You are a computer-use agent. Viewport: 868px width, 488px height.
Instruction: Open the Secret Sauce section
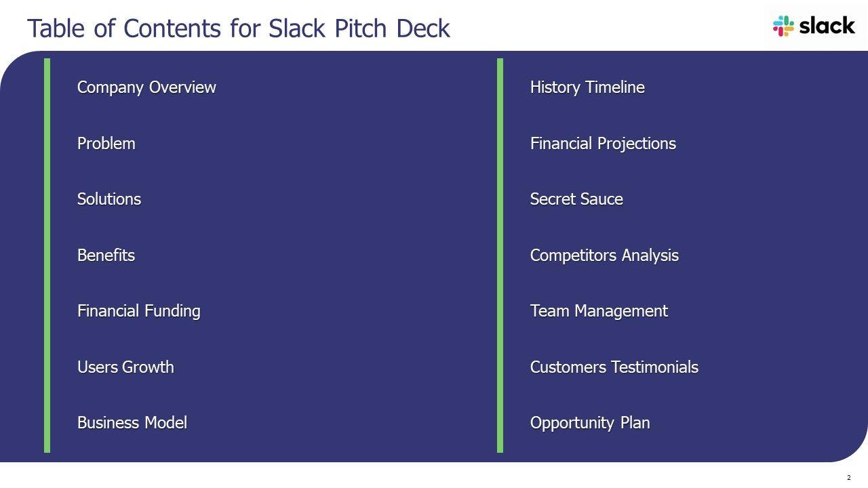[x=576, y=199]
